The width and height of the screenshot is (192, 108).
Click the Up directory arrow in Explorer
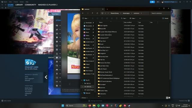pos(92,13)
